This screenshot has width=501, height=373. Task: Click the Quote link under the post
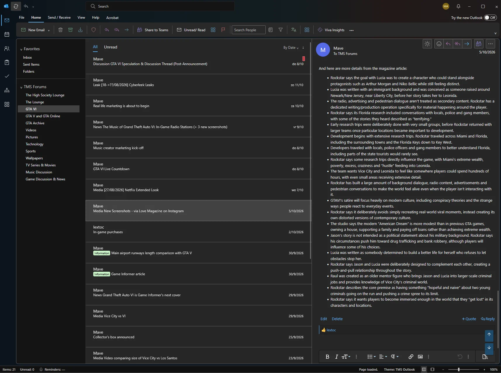click(469, 319)
